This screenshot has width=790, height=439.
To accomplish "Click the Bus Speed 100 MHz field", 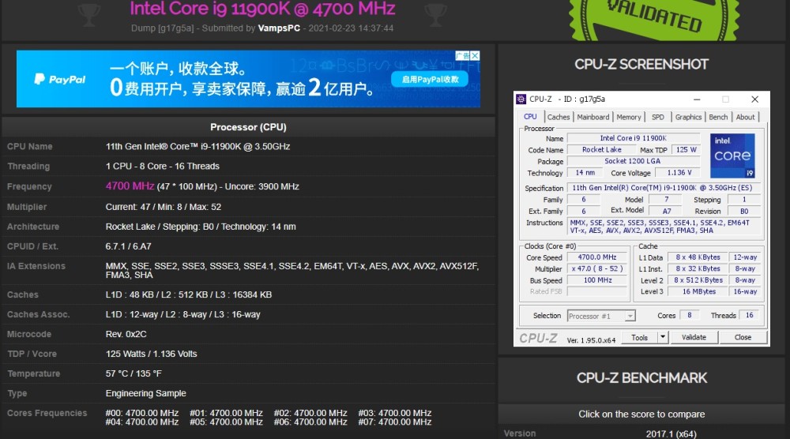I will [x=597, y=280].
